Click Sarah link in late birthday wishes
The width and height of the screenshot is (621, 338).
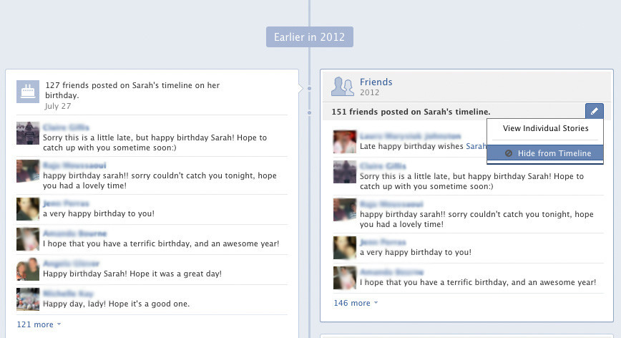tap(476, 146)
